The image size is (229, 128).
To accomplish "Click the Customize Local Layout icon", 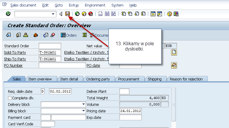I will pos(176,14).
